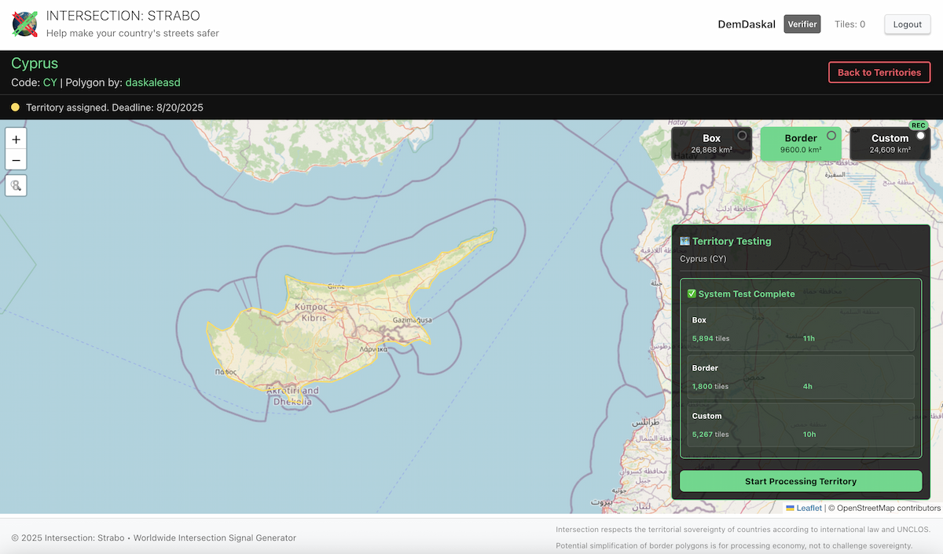This screenshot has width=943, height=554.
Task: Open the daskaleasd polygon author link
Action: click(x=154, y=82)
